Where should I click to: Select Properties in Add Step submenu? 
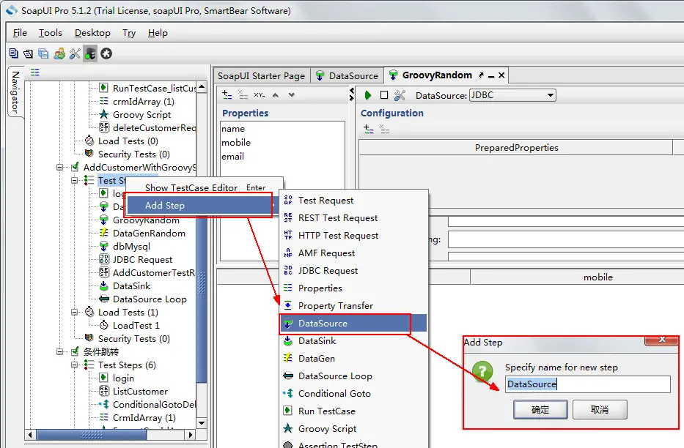coord(353,288)
